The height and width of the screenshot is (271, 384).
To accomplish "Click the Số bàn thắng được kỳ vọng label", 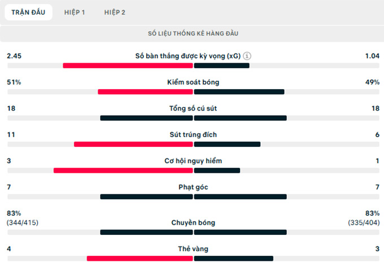I will coord(188,56).
